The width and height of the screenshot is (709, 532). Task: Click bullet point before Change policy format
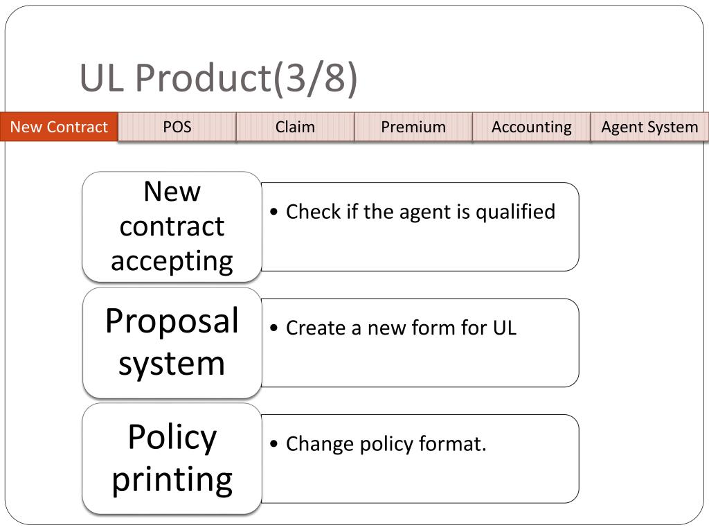(273, 443)
